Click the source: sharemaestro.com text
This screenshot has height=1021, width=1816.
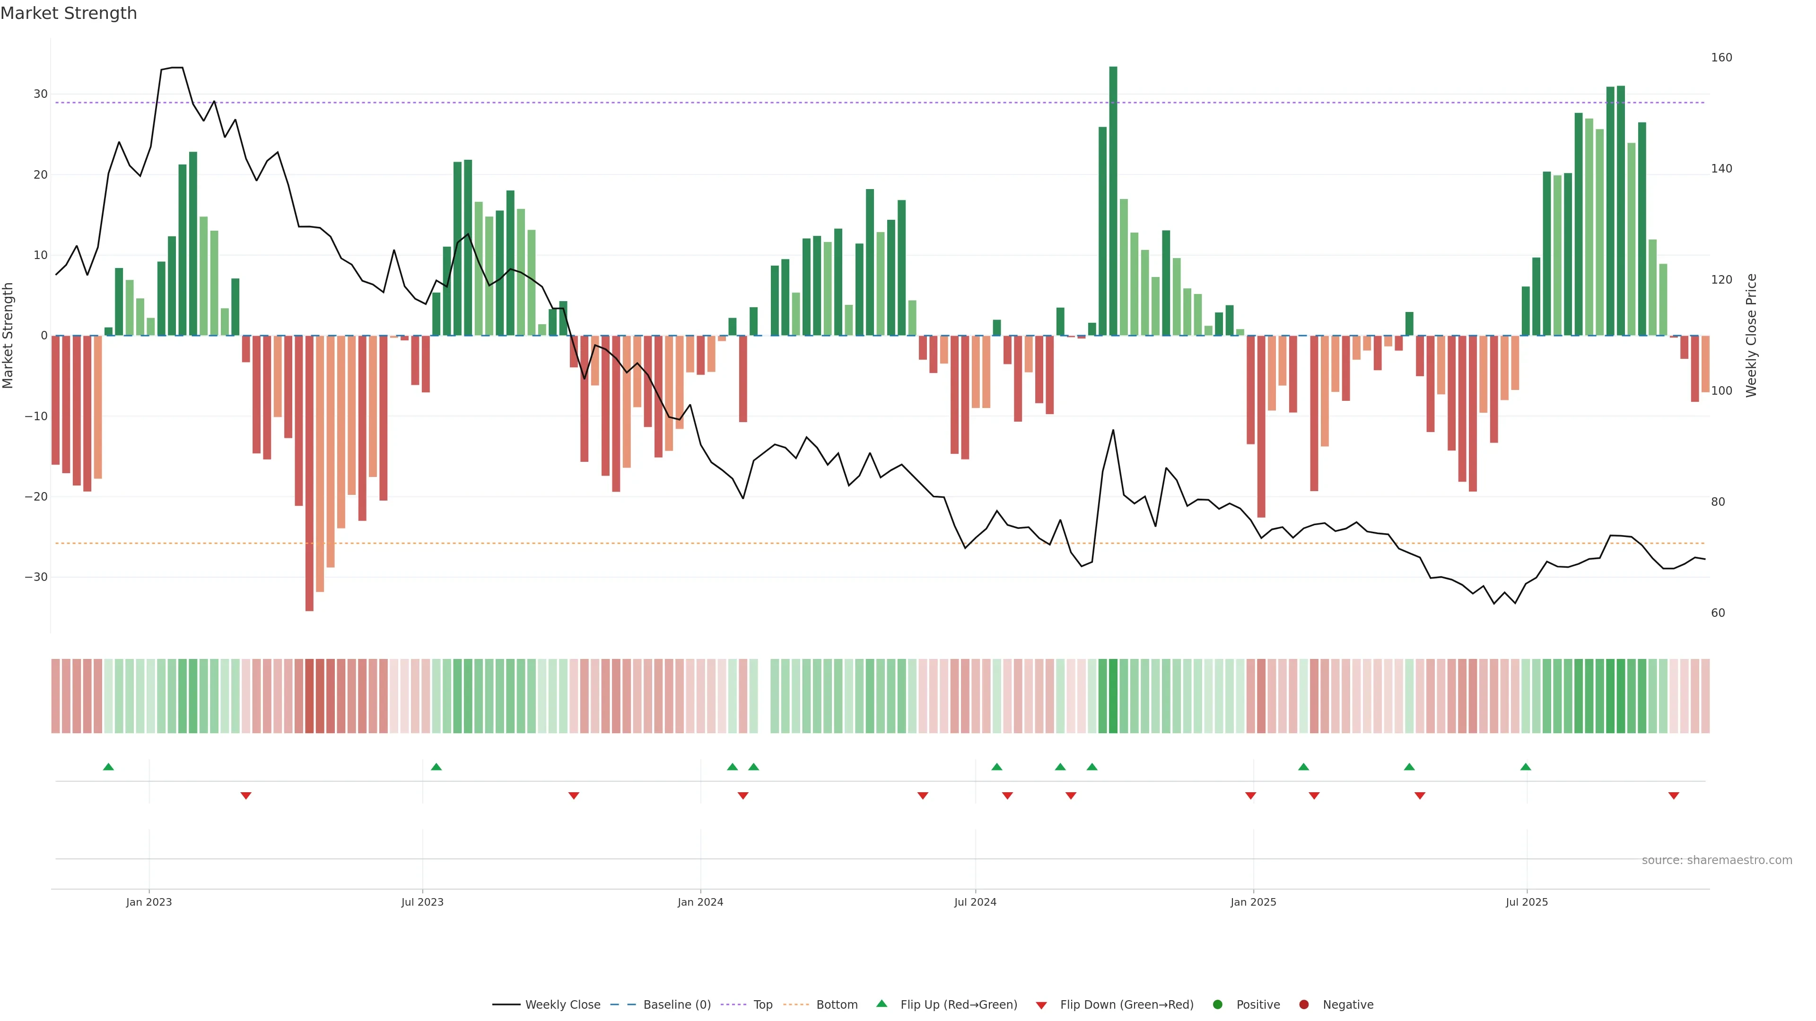1717,860
